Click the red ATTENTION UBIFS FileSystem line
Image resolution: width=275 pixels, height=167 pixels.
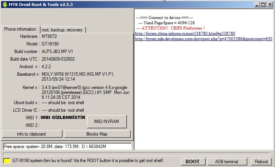[x=170, y=28]
